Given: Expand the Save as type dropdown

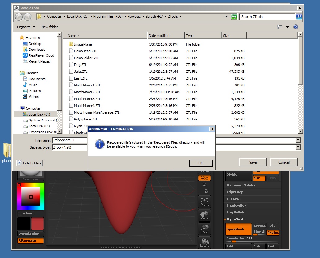Looking at the screenshot, I should point(298,147).
